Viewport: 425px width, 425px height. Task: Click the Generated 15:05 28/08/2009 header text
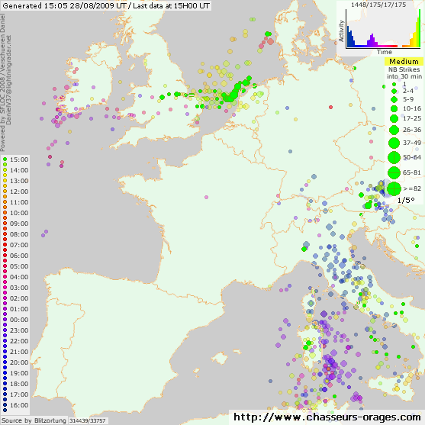click(106, 5)
